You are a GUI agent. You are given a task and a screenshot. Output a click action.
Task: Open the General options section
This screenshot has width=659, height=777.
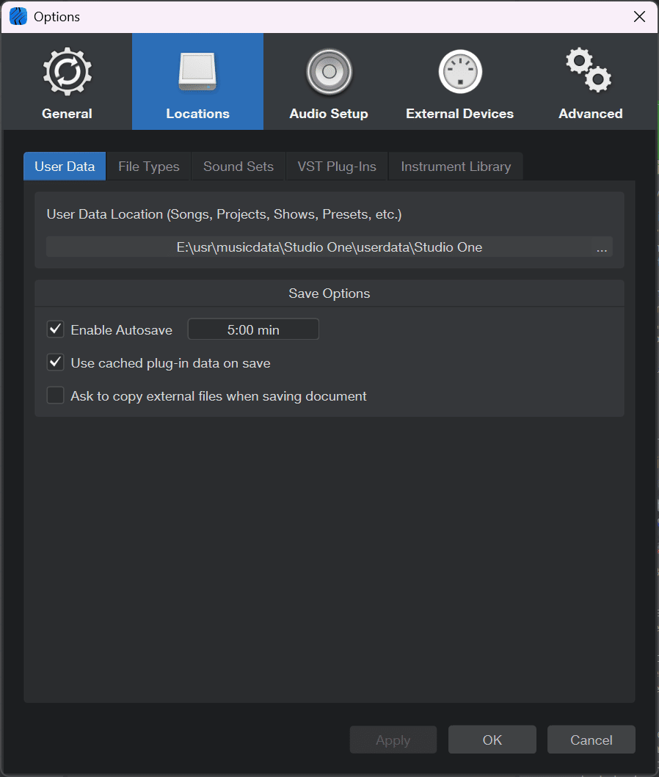[x=67, y=81]
